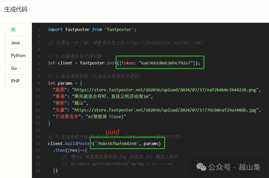Click token string 6ae3661d8dc849cf92e7
Viewport: 269px width, 178px height.
pos(166,63)
